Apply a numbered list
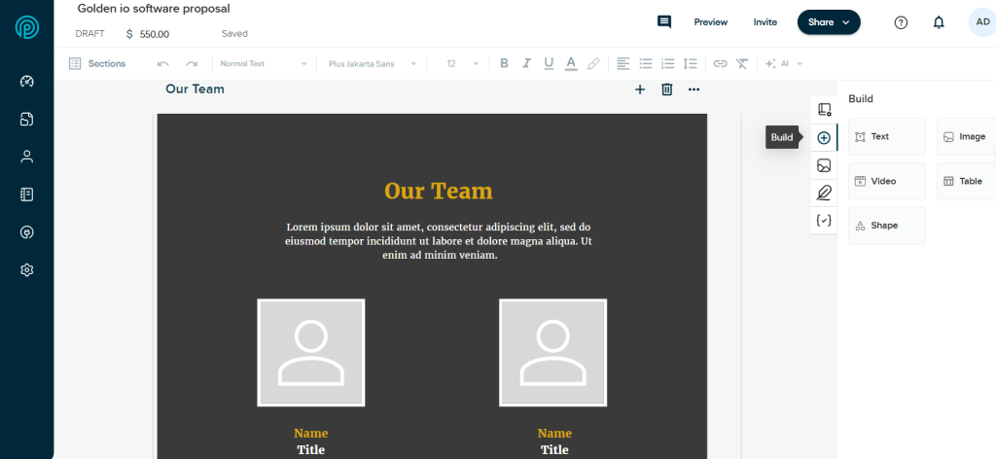 coord(667,63)
